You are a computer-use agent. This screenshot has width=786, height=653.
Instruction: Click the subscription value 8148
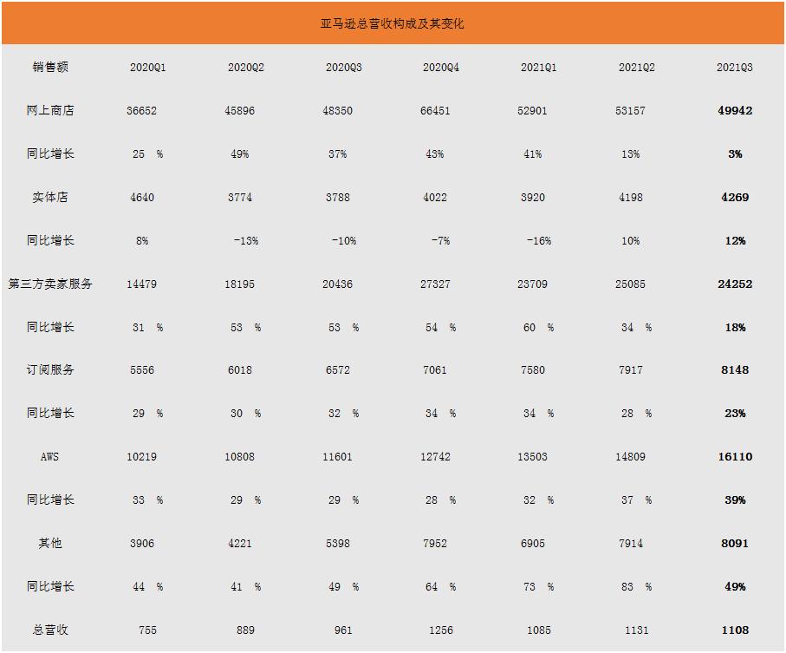735,369
